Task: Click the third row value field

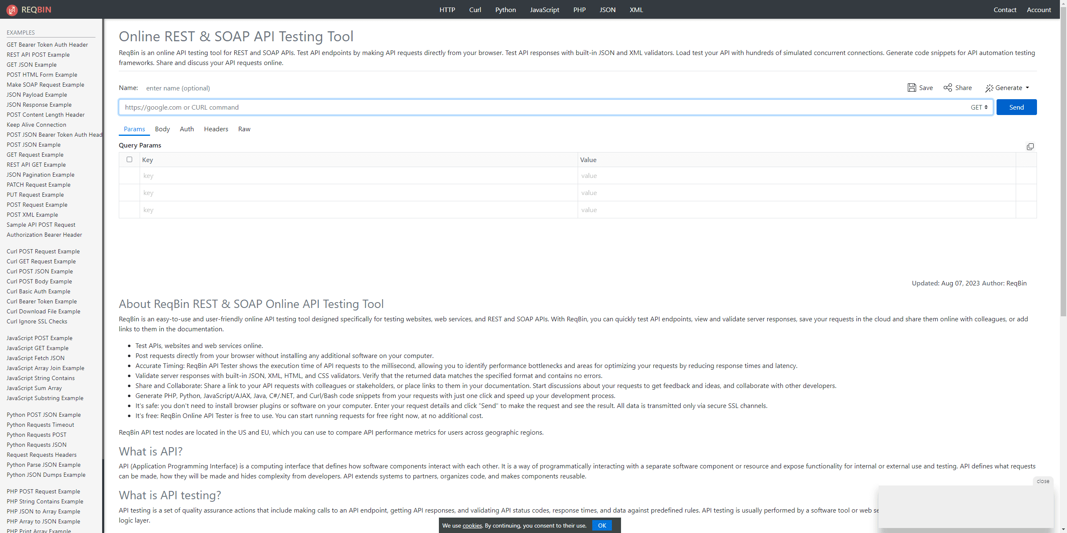Action: pos(797,210)
